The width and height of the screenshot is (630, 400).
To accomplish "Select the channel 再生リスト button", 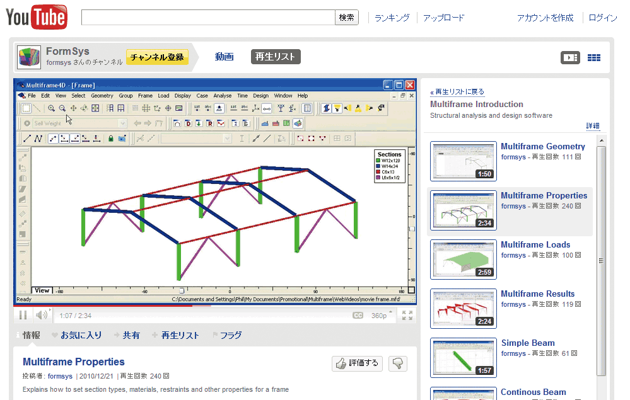I will [x=276, y=57].
